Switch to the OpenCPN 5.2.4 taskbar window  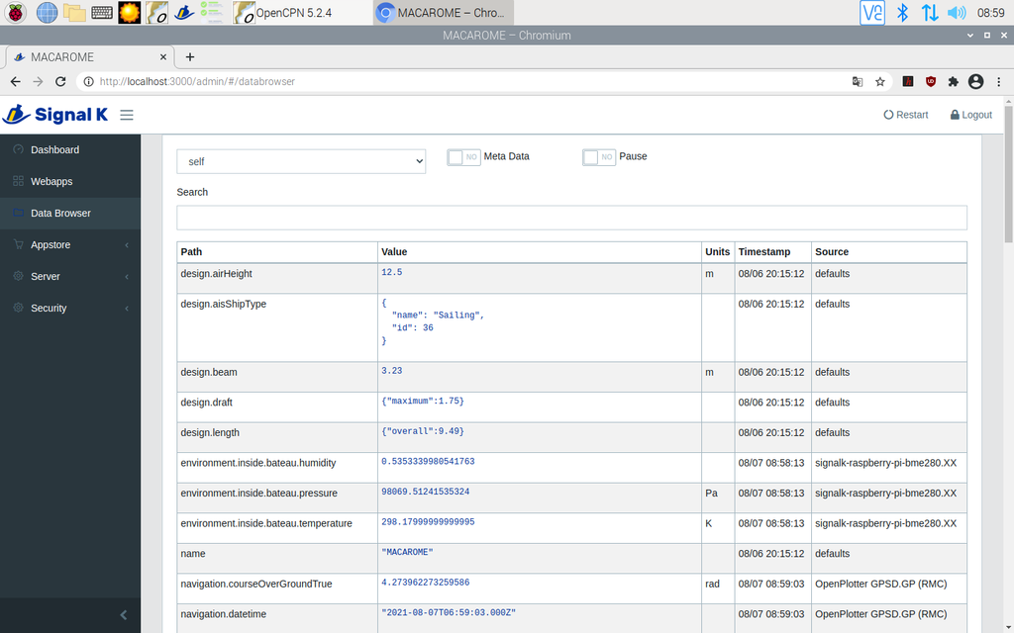[x=301, y=12]
